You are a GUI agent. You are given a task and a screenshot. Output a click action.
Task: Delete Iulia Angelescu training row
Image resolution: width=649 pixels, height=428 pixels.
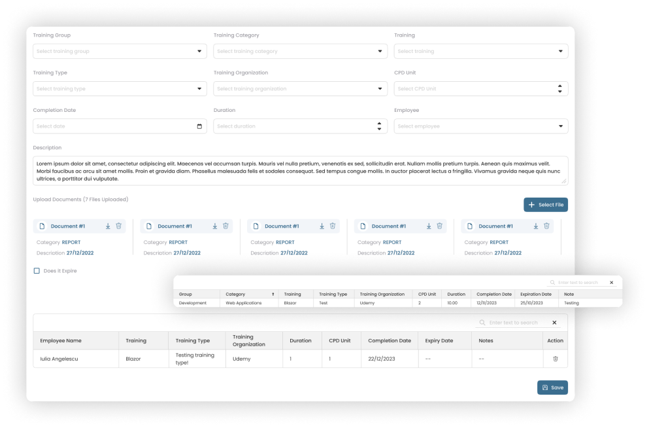556,359
